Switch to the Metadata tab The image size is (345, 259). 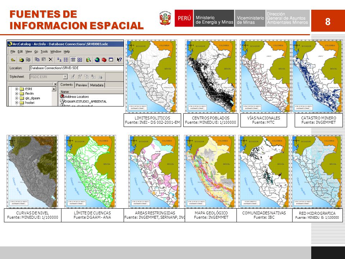(x=97, y=85)
